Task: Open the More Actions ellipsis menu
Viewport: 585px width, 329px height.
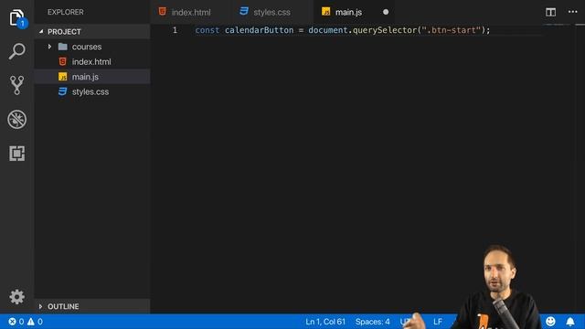Action: 573,12
